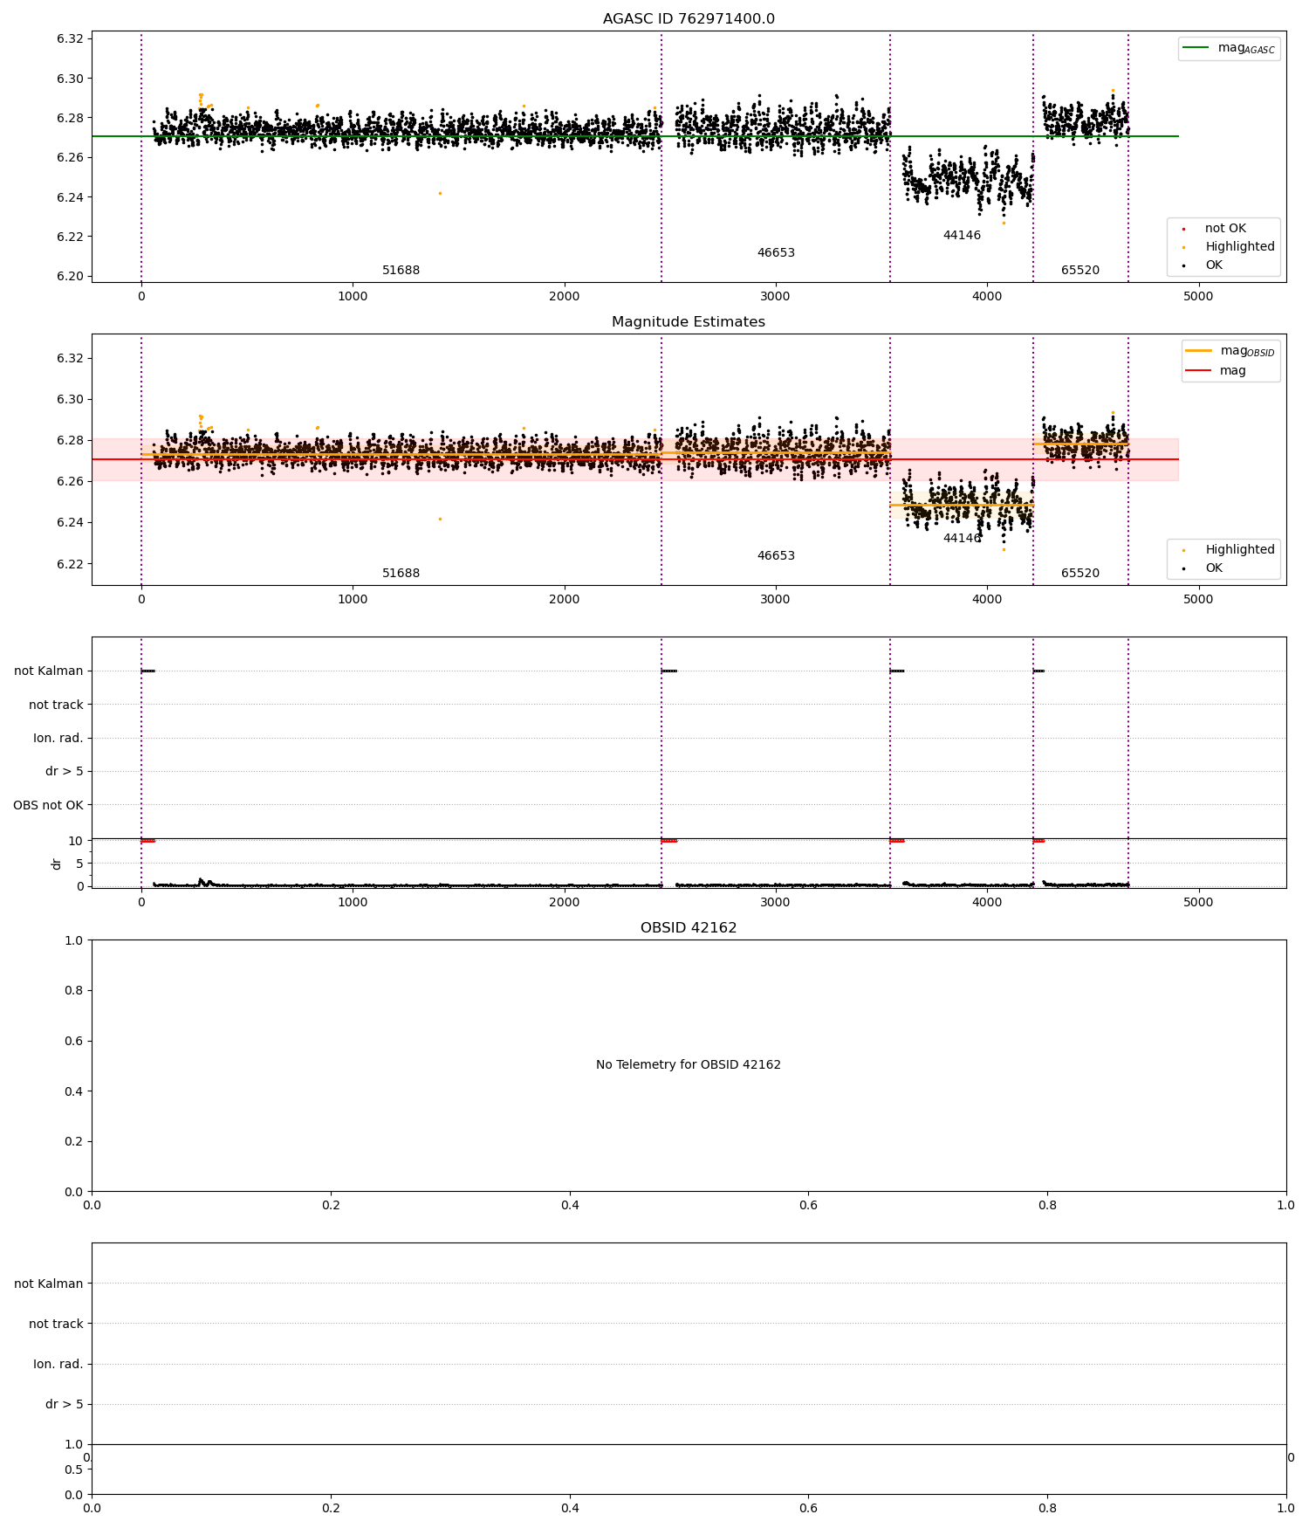Click the red "mag" legend entry

[1216, 371]
